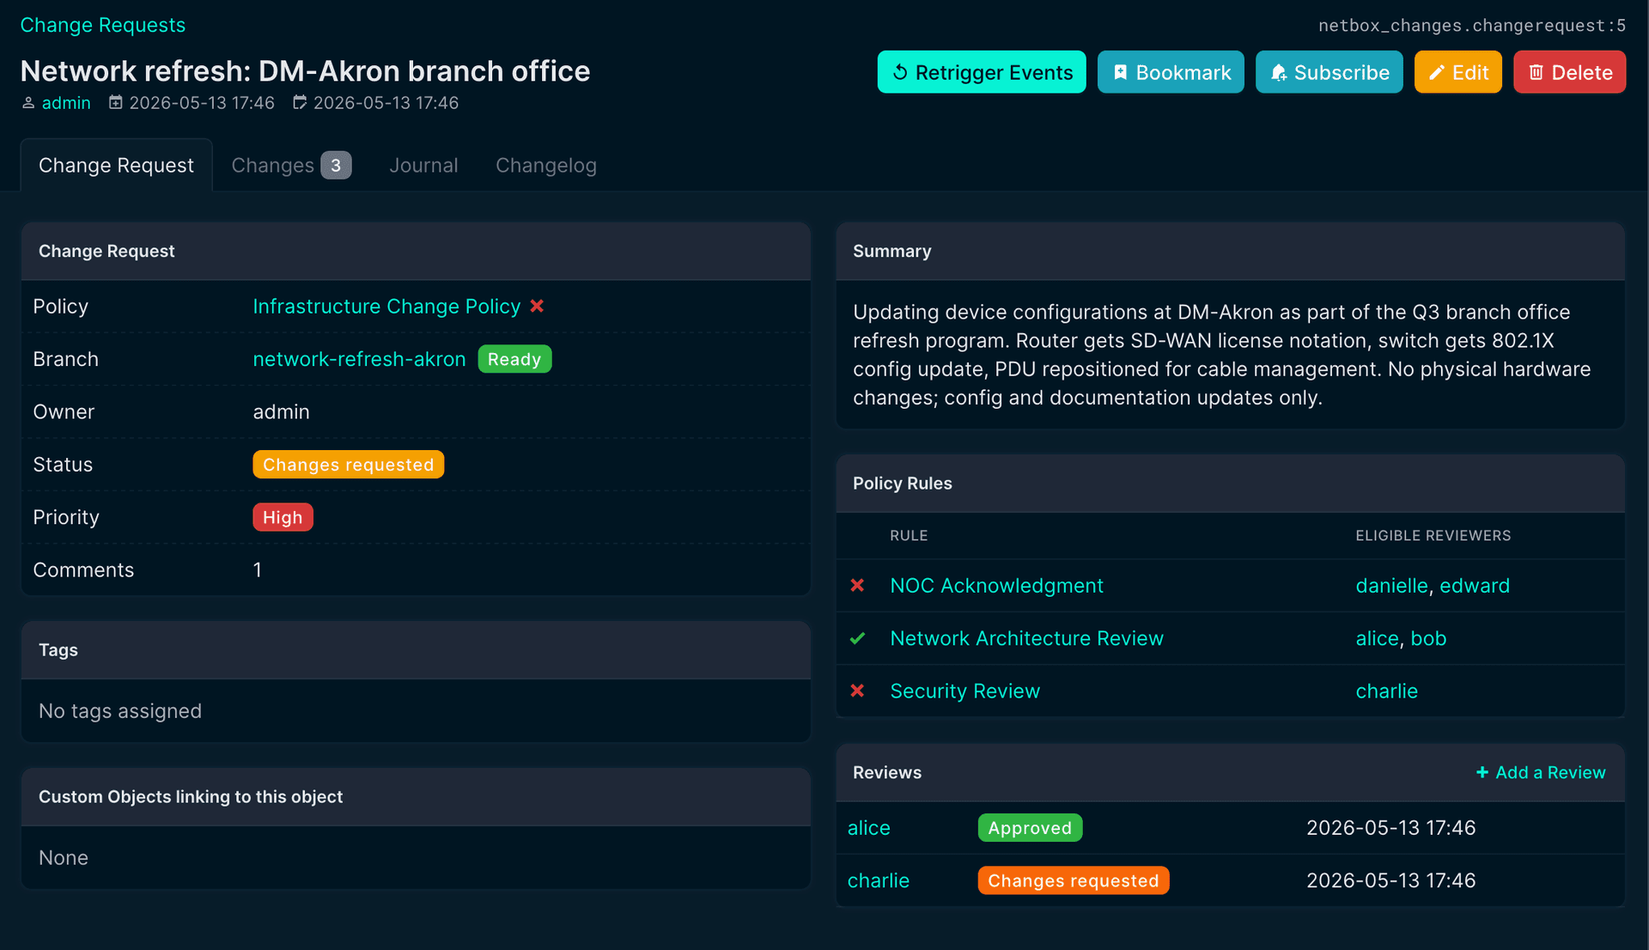Open the NOC Acknowledgment rule
Image resolution: width=1649 pixels, height=950 pixels.
(996, 586)
